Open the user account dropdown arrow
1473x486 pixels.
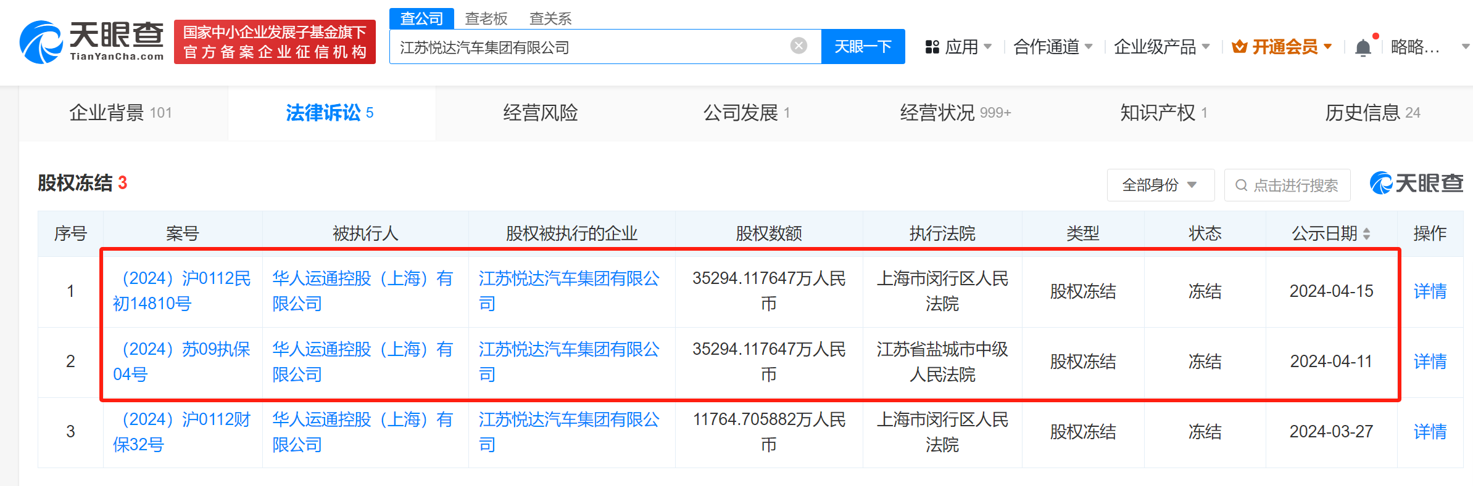(1465, 47)
